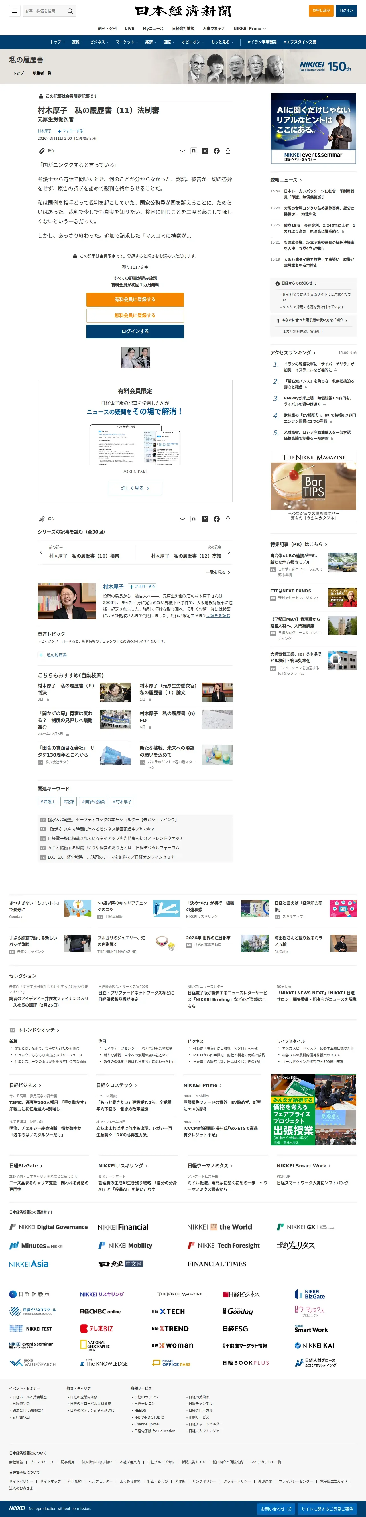Share to note, lower icon row
This screenshot has width=366, height=1517.
(194, 519)
